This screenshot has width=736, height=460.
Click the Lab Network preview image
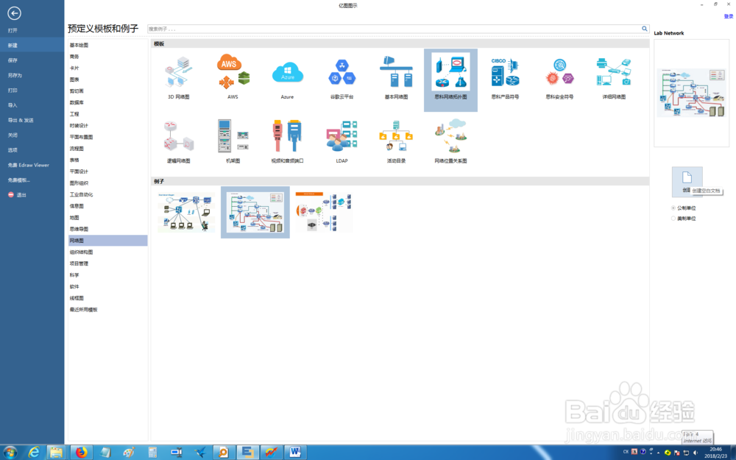[691, 93]
